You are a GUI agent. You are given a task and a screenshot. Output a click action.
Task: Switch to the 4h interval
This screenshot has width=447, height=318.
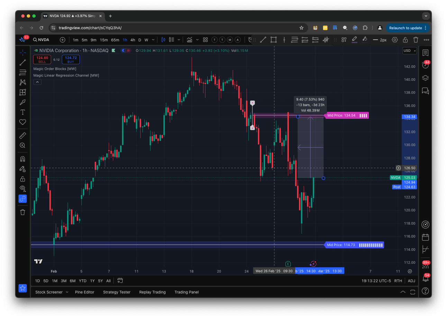133,40
